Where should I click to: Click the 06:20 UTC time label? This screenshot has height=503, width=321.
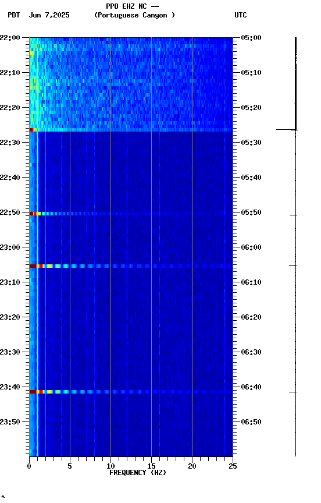[251, 317]
